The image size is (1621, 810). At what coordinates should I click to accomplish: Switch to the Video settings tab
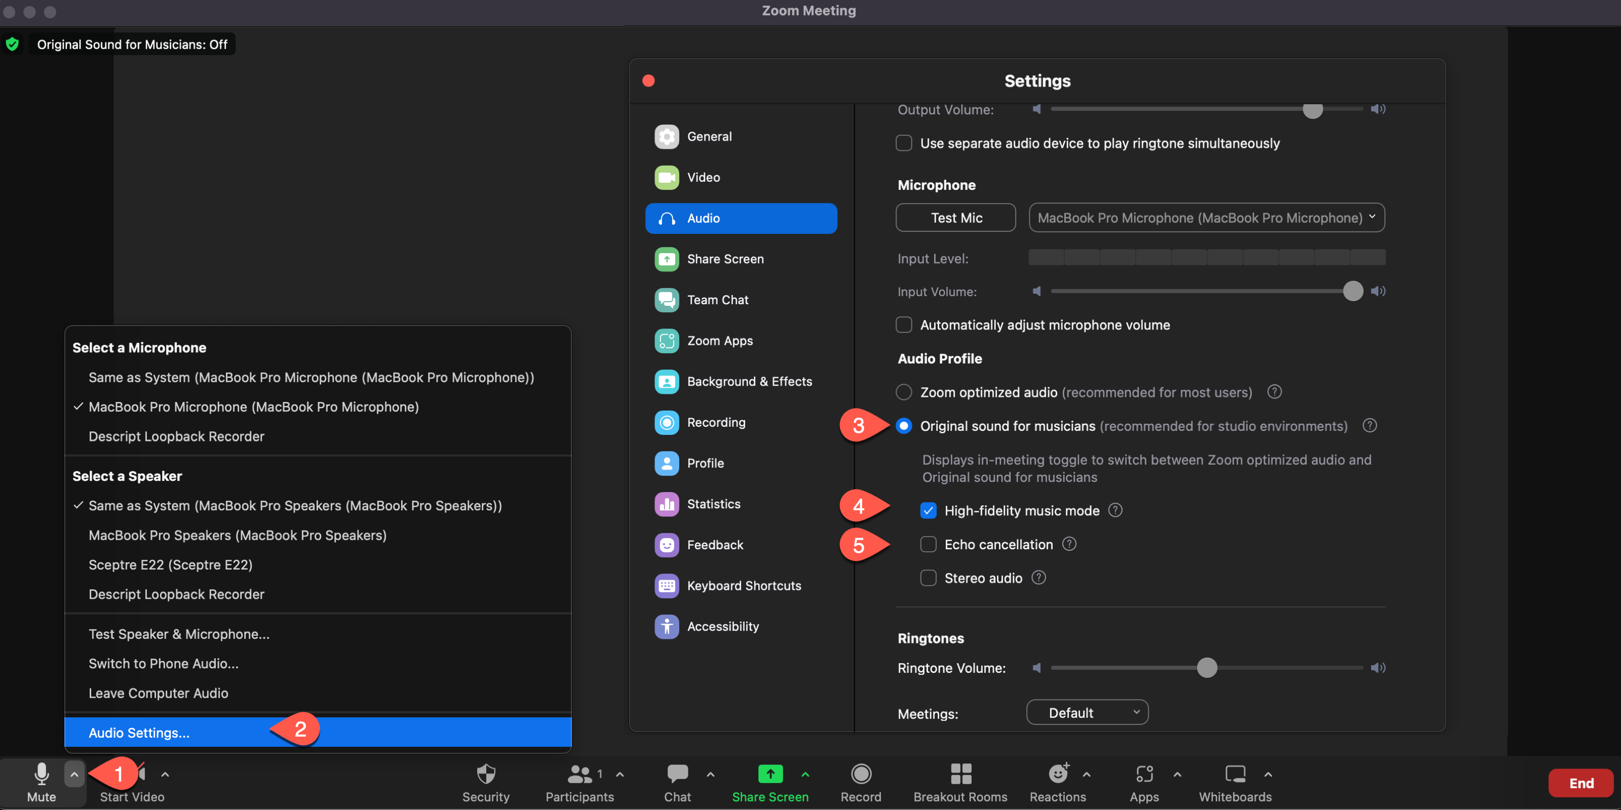[x=703, y=177]
